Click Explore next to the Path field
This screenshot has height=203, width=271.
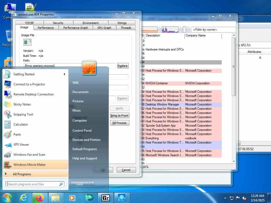[123, 66]
